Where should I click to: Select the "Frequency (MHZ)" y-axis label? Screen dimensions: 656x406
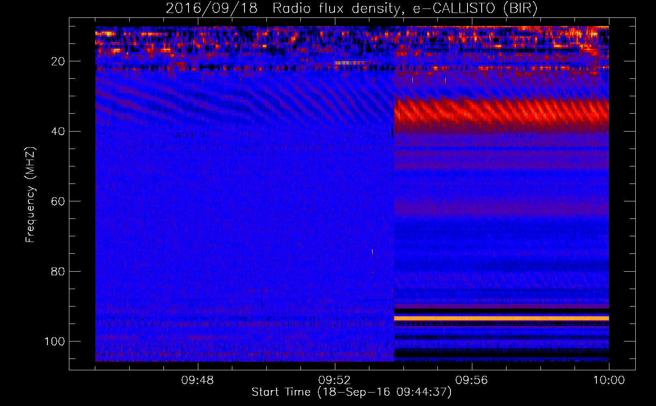(30, 195)
